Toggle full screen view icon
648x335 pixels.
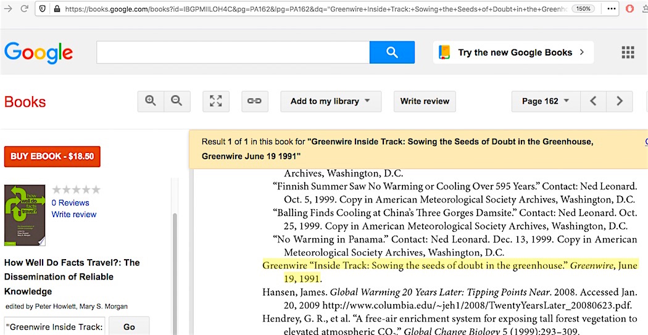(215, 101)
